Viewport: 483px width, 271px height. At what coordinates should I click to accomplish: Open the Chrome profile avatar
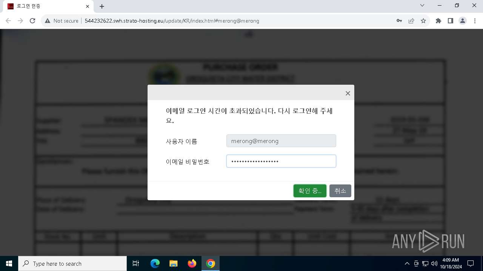463,21
